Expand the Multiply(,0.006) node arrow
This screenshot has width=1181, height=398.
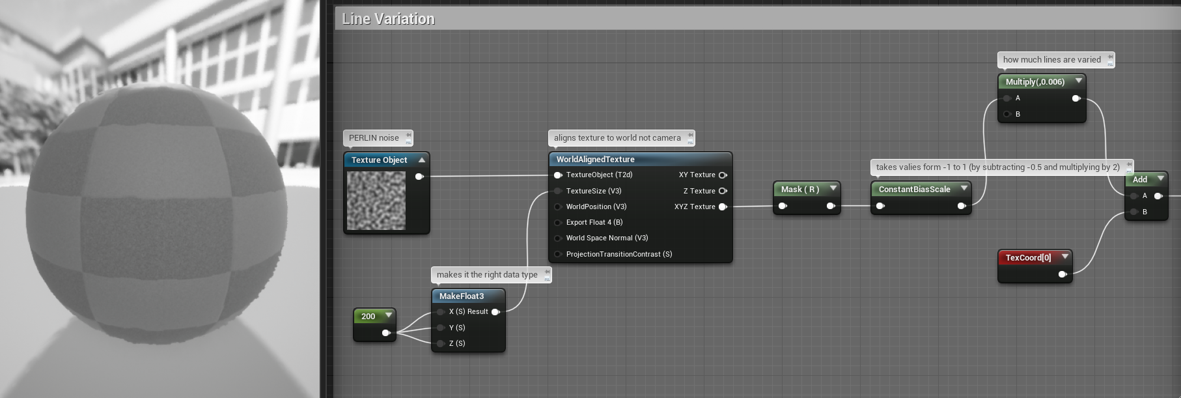1079,81
